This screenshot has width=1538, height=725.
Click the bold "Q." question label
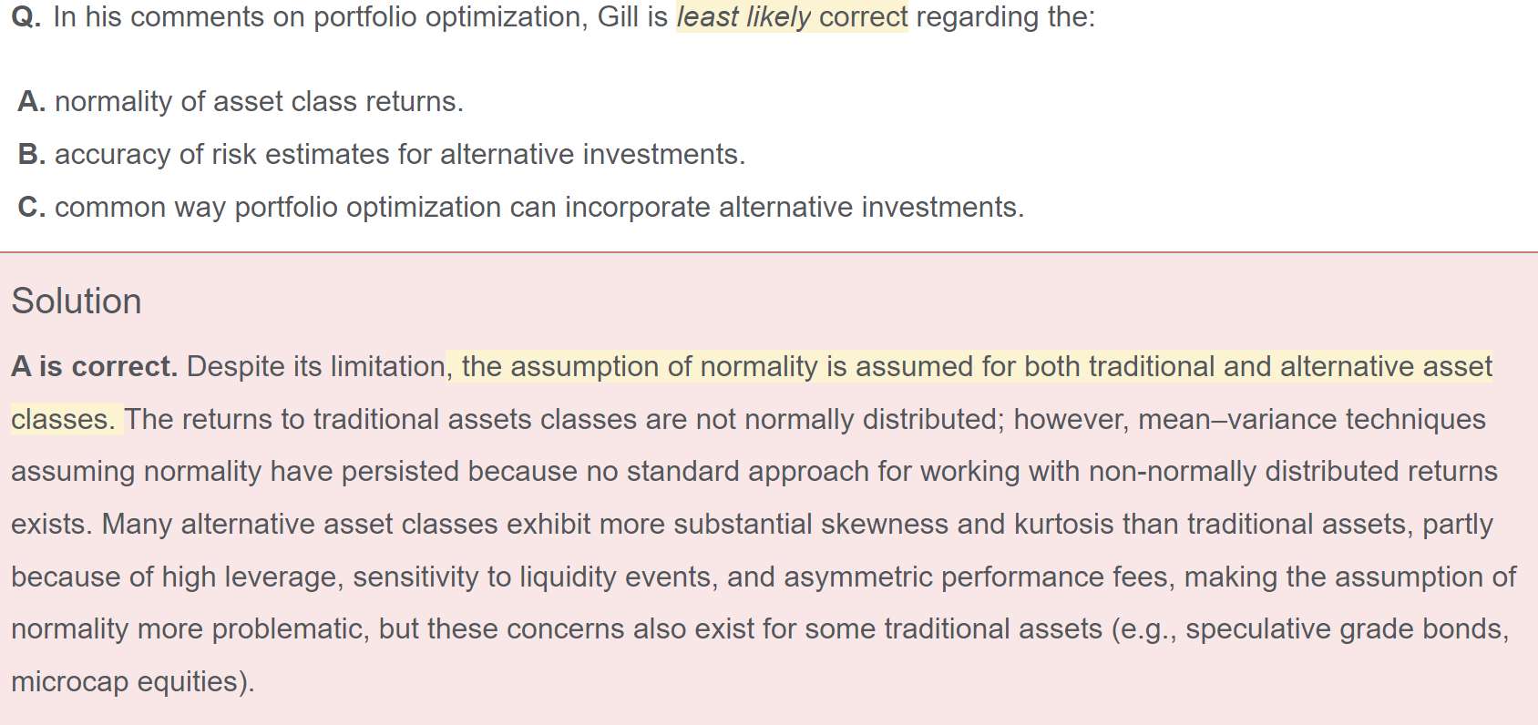(26, 16)
